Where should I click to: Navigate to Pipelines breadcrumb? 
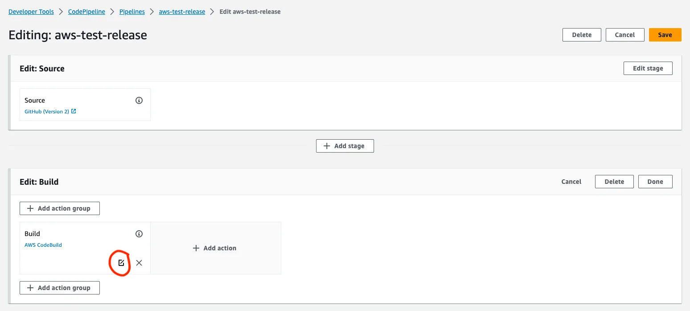pos(132,12)
